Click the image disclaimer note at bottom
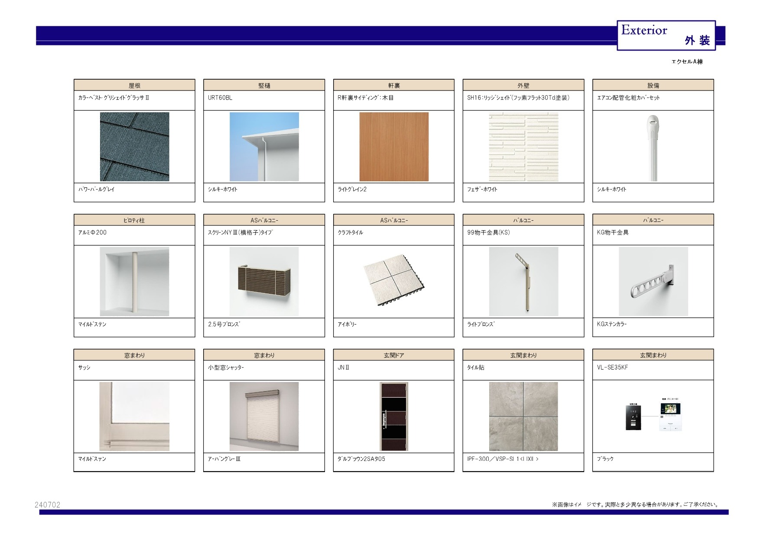Viewport: 760px width, 537px height. coord(636,505)
